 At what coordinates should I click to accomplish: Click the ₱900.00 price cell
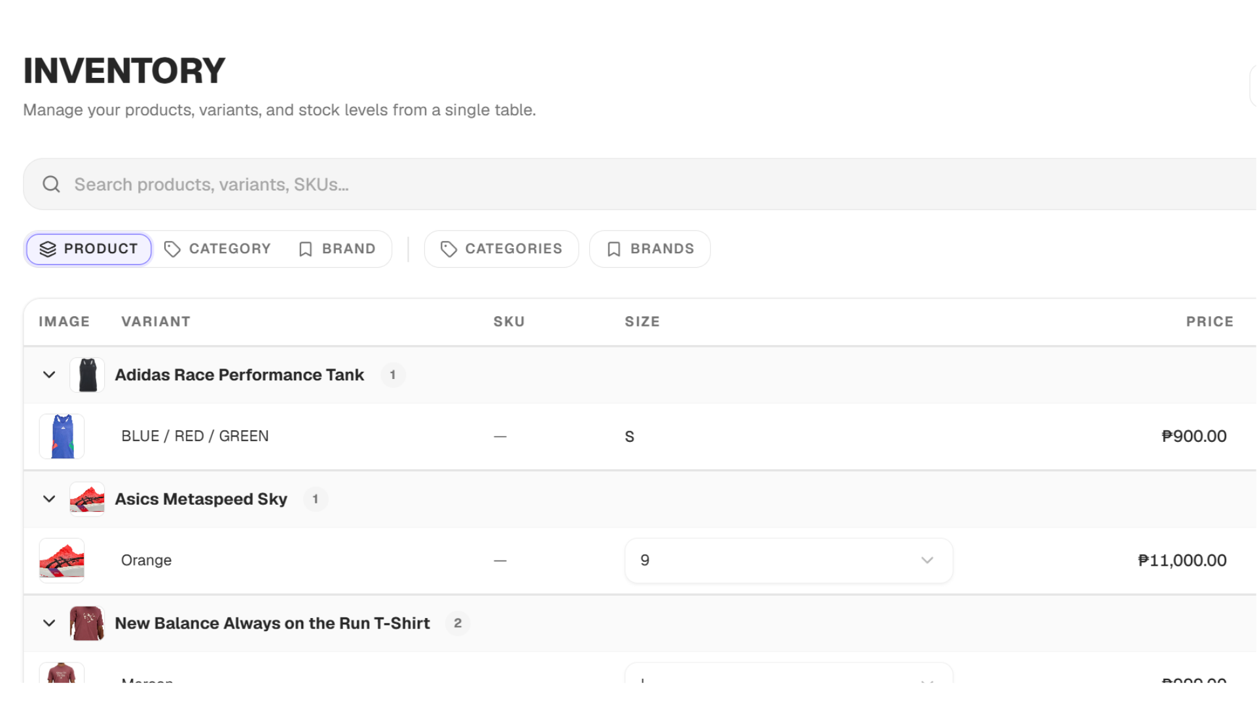point(1194,437)
